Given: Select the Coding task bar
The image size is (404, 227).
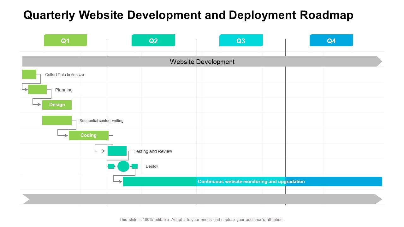Looking at the screenshot, I should point(89,135).
